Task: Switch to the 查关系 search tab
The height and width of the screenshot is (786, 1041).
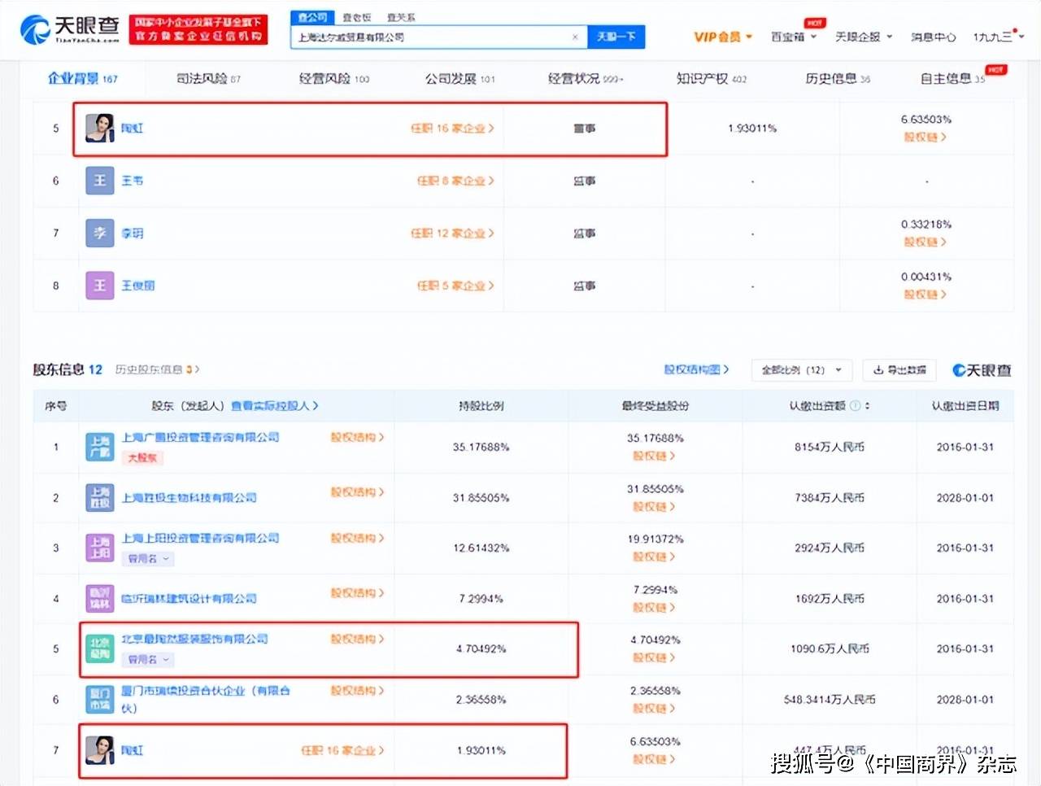Action: [x=401, y=17]
